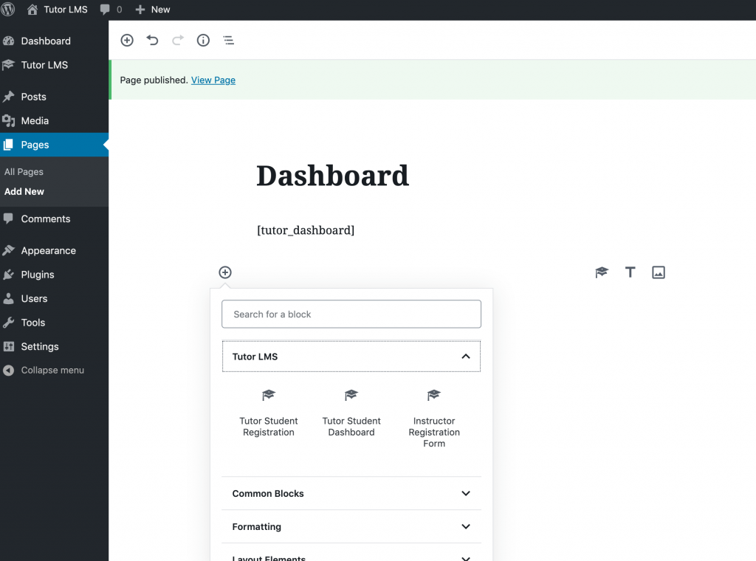Insert the Tutor Student Dashboard block
This screenshot has height=561, width=756.
pyautogui.click(x=351, y=414)
